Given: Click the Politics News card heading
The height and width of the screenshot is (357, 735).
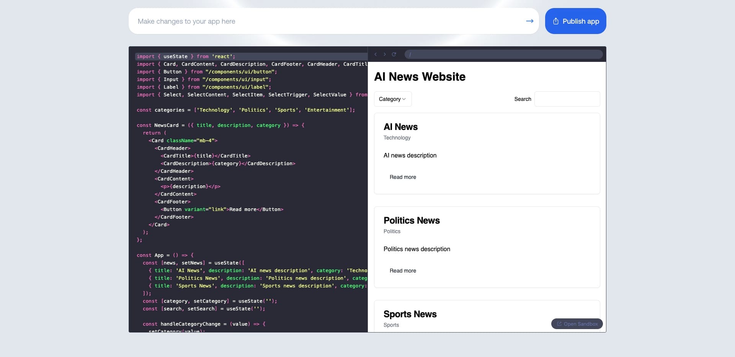Looking at the screenshot, I should [x=412, y=221].
